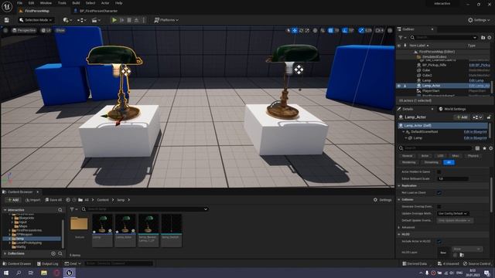
Task: Select the Lamp component in Details tree
Action: click(x=418, y=138)
